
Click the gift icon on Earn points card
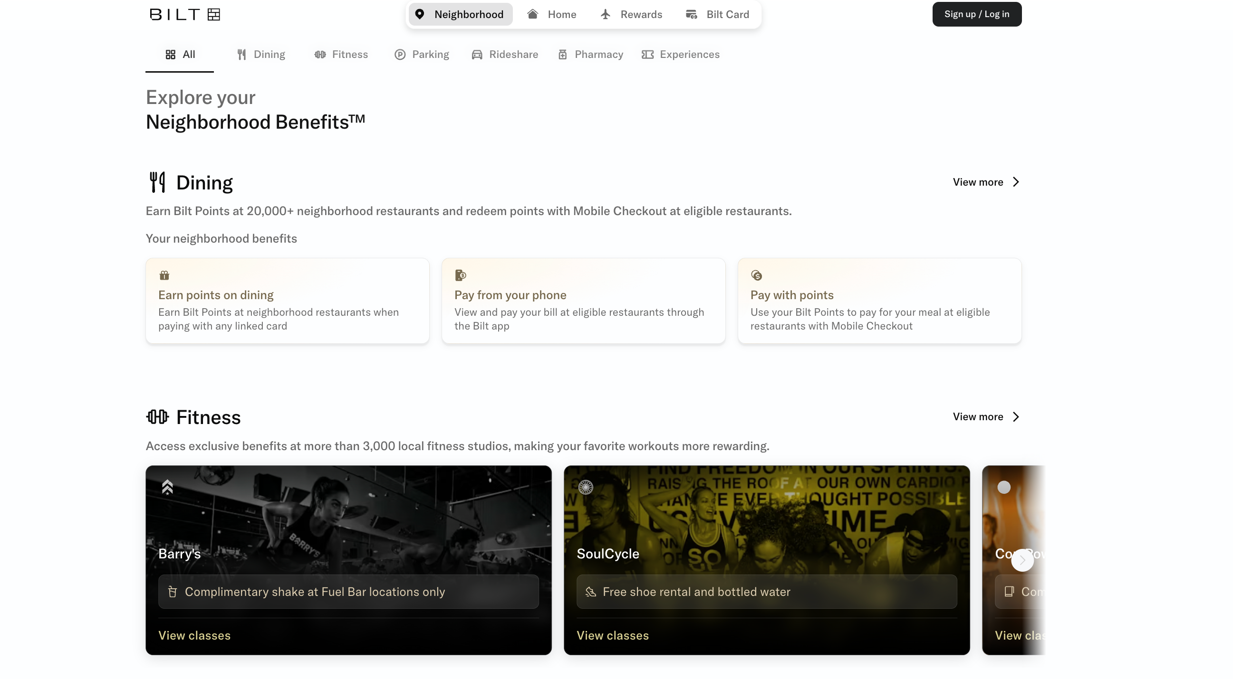(164, 275)
